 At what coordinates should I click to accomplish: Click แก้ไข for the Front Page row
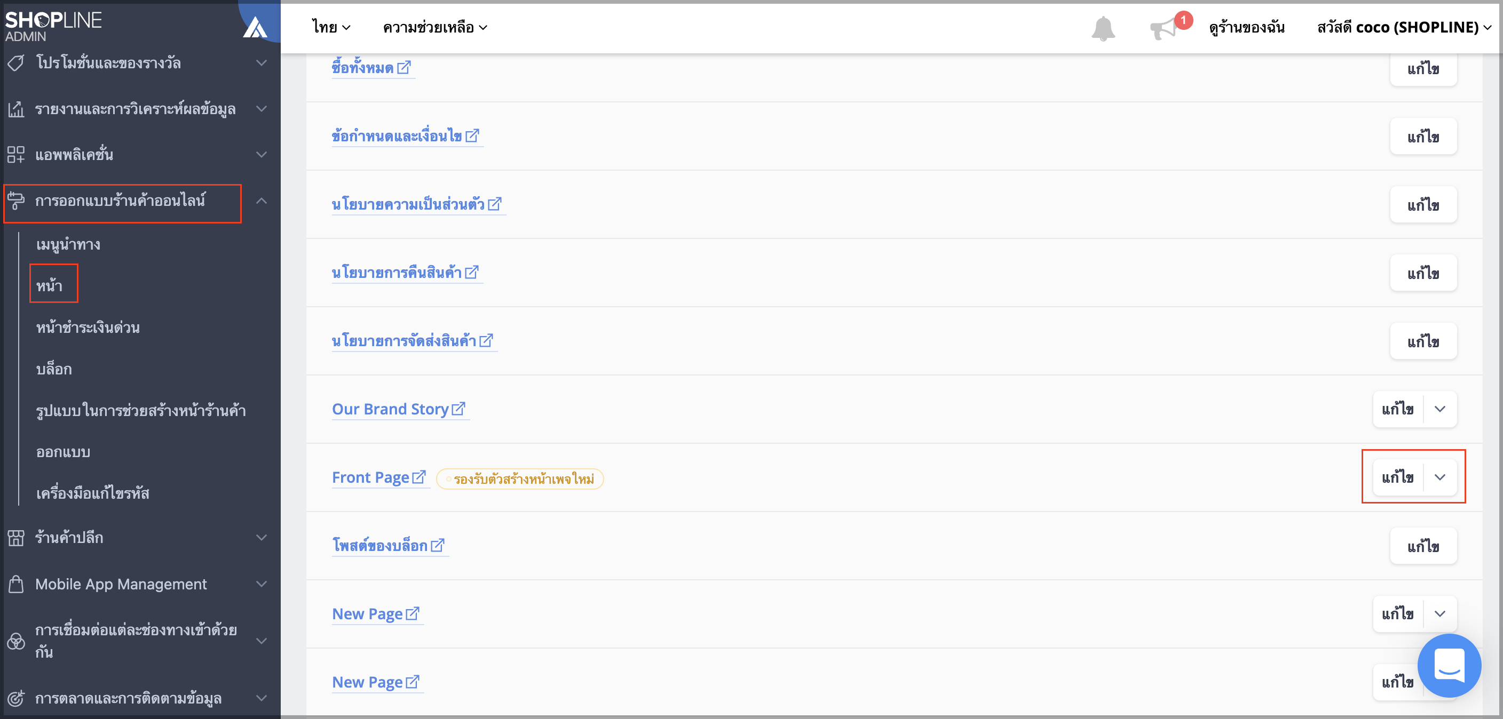click(x=1398, y=477)
